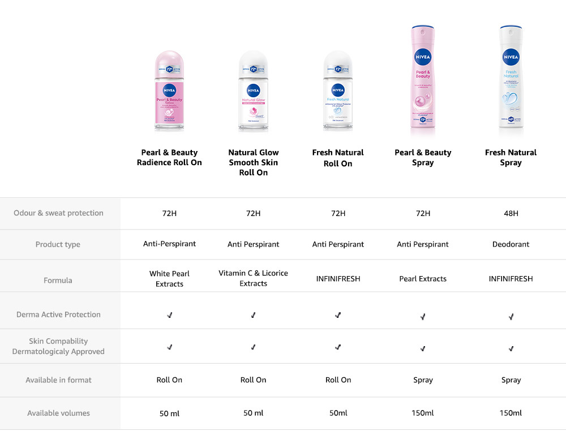Open the Fresh Natural Roll On title link
The image size is (566, 444).
tap(338, 158)
